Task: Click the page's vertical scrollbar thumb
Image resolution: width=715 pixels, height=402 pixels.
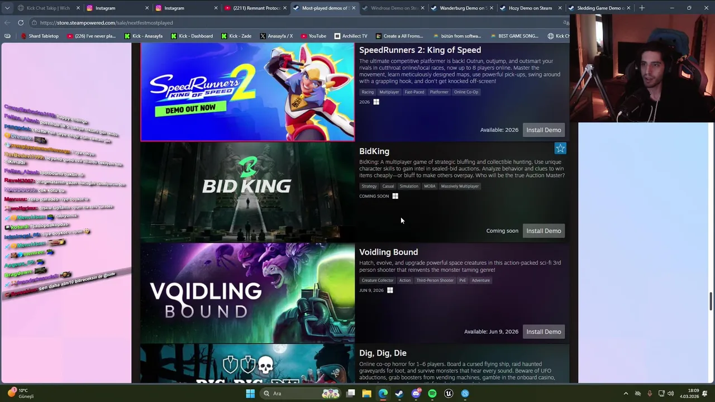Action: point(711,301)
